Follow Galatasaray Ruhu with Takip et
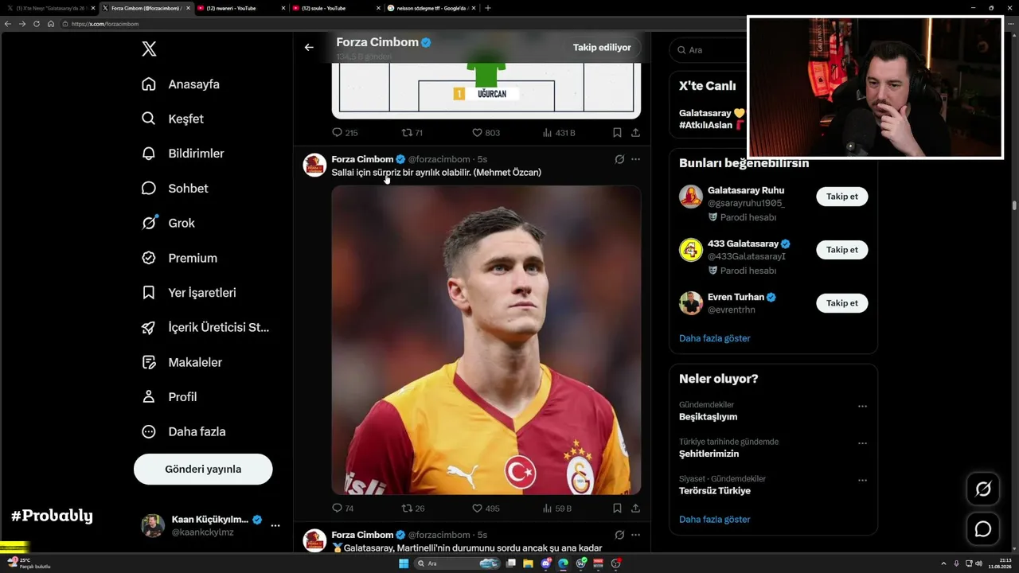 pos(842,197)
